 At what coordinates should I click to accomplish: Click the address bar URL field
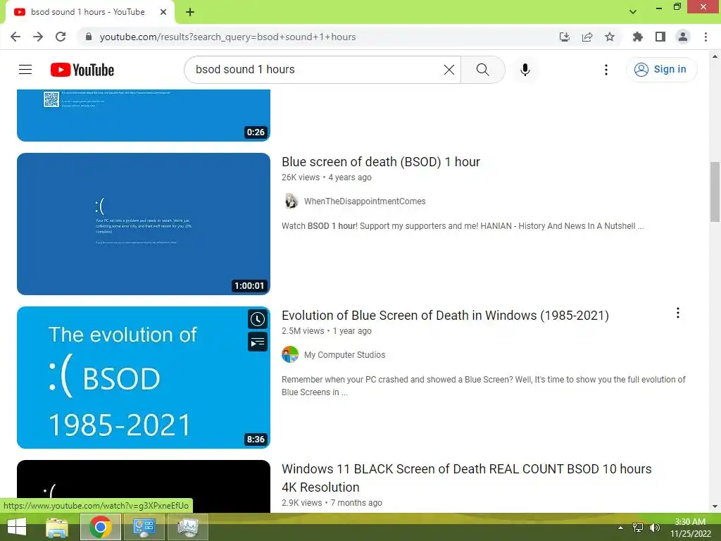click(318, 37)
